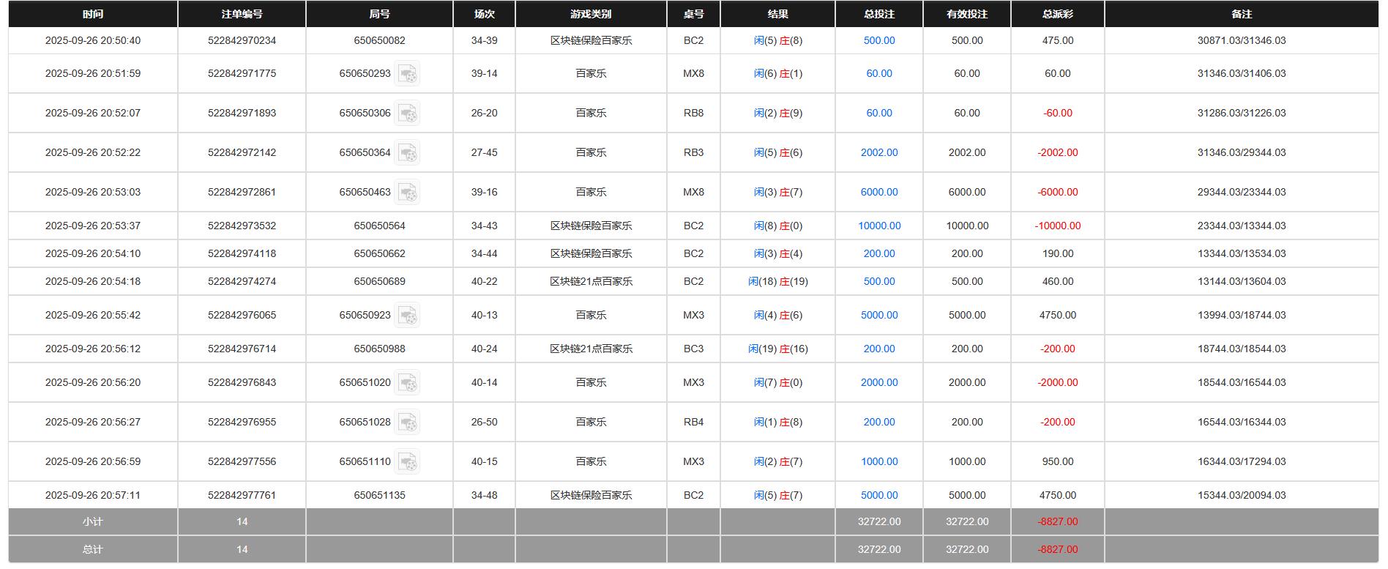This screenshot has height=569, width=1388.
Task: Select timestamp 2025-09-26 20:57:11
Action: pos(93,495)
